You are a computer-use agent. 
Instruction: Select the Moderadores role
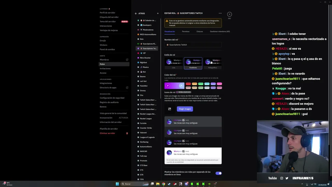point(147,30)
